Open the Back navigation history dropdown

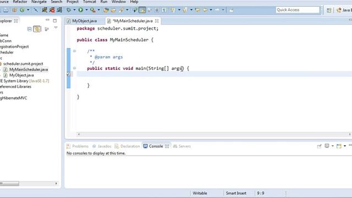tap(211, 10)
